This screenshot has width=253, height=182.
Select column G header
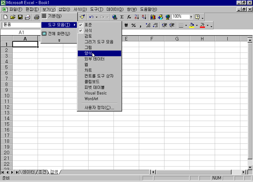[x=177, y=39]
